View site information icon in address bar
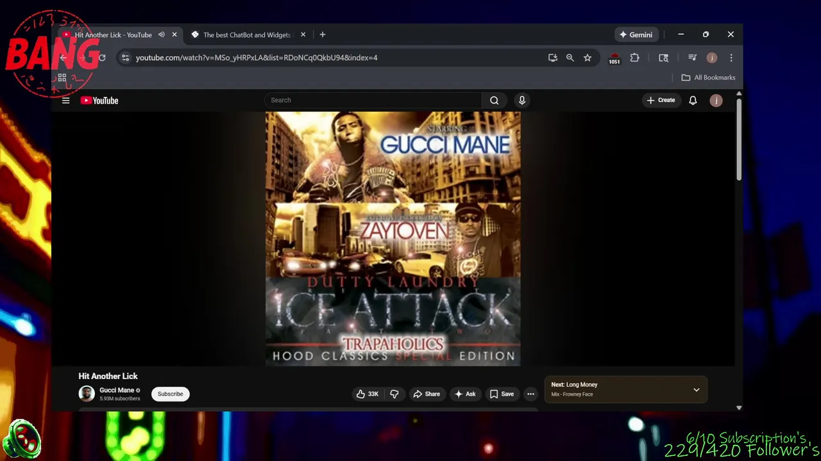This screenshot has height=461, width=821. (x=125, y=58)
